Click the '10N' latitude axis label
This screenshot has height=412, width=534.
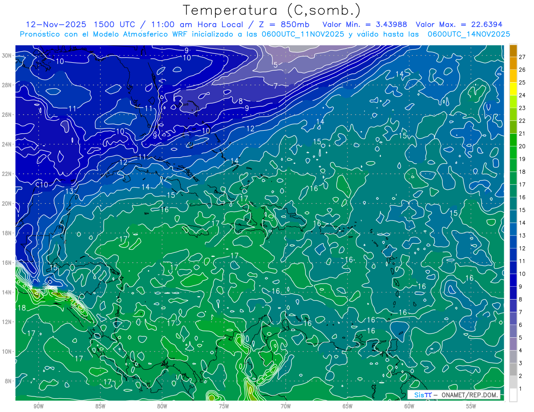tap(7, 352)
